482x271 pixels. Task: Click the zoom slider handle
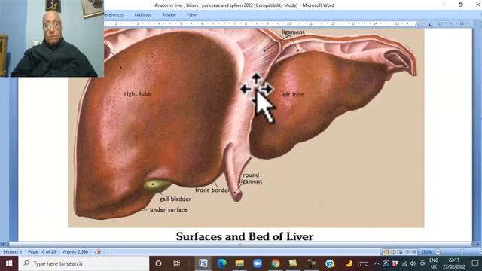[462, 252]
